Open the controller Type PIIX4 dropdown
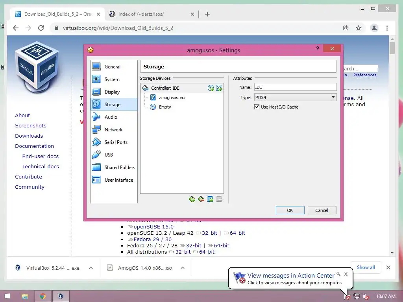 (295, 98)
